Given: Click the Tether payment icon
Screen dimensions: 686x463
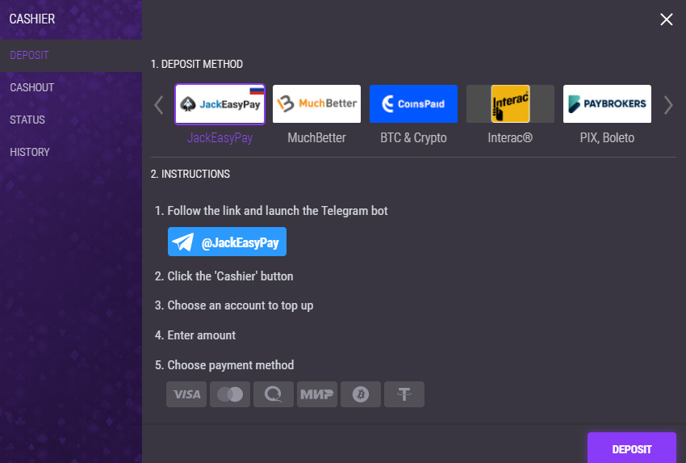Looking at the screenshot, I should [x=404, y=394].
